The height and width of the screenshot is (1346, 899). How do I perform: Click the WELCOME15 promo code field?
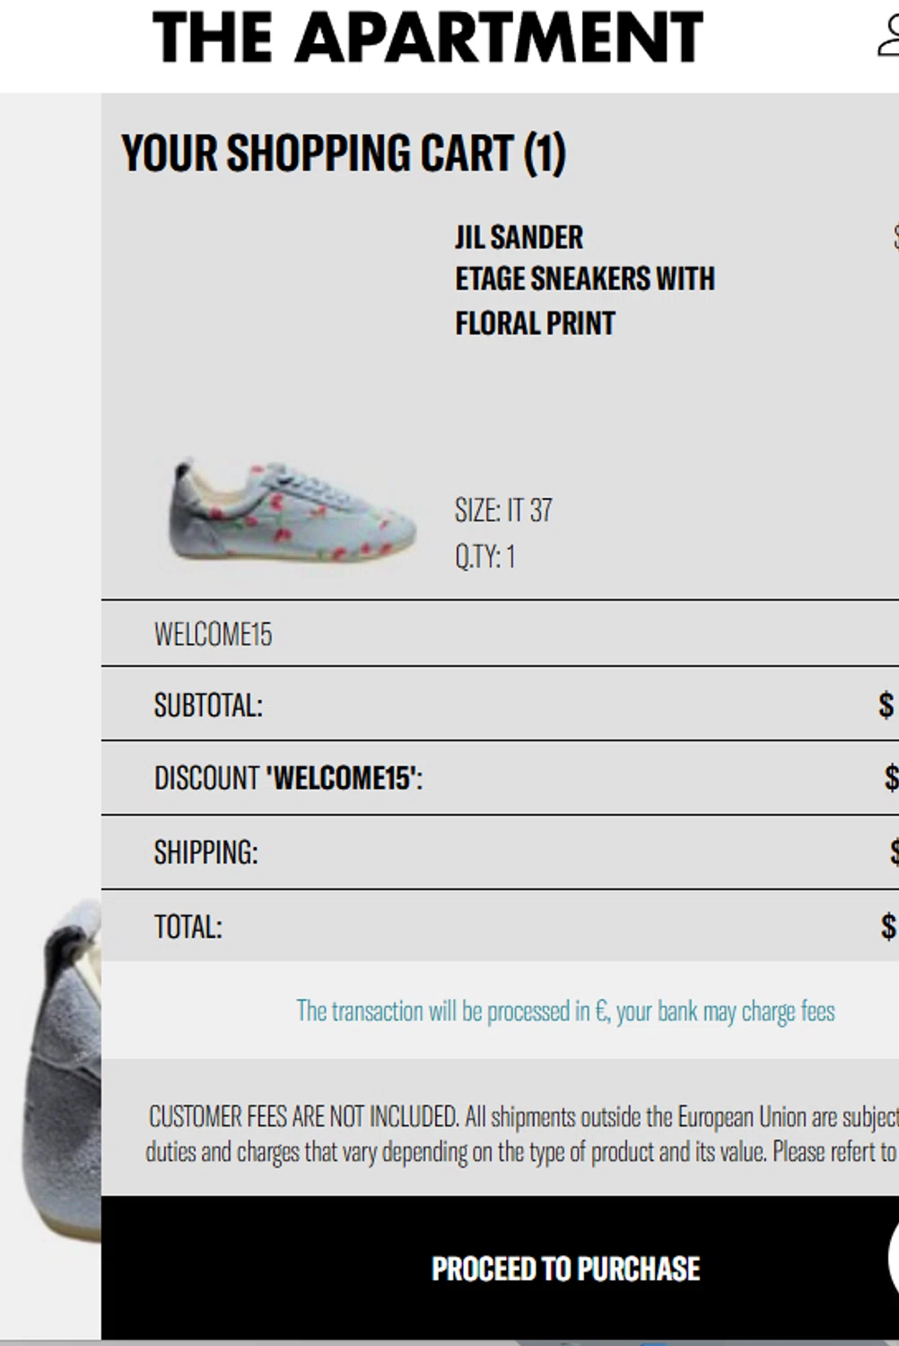[500, 634]
